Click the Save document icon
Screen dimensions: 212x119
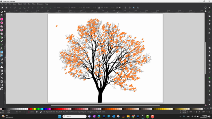coord(209,20)
